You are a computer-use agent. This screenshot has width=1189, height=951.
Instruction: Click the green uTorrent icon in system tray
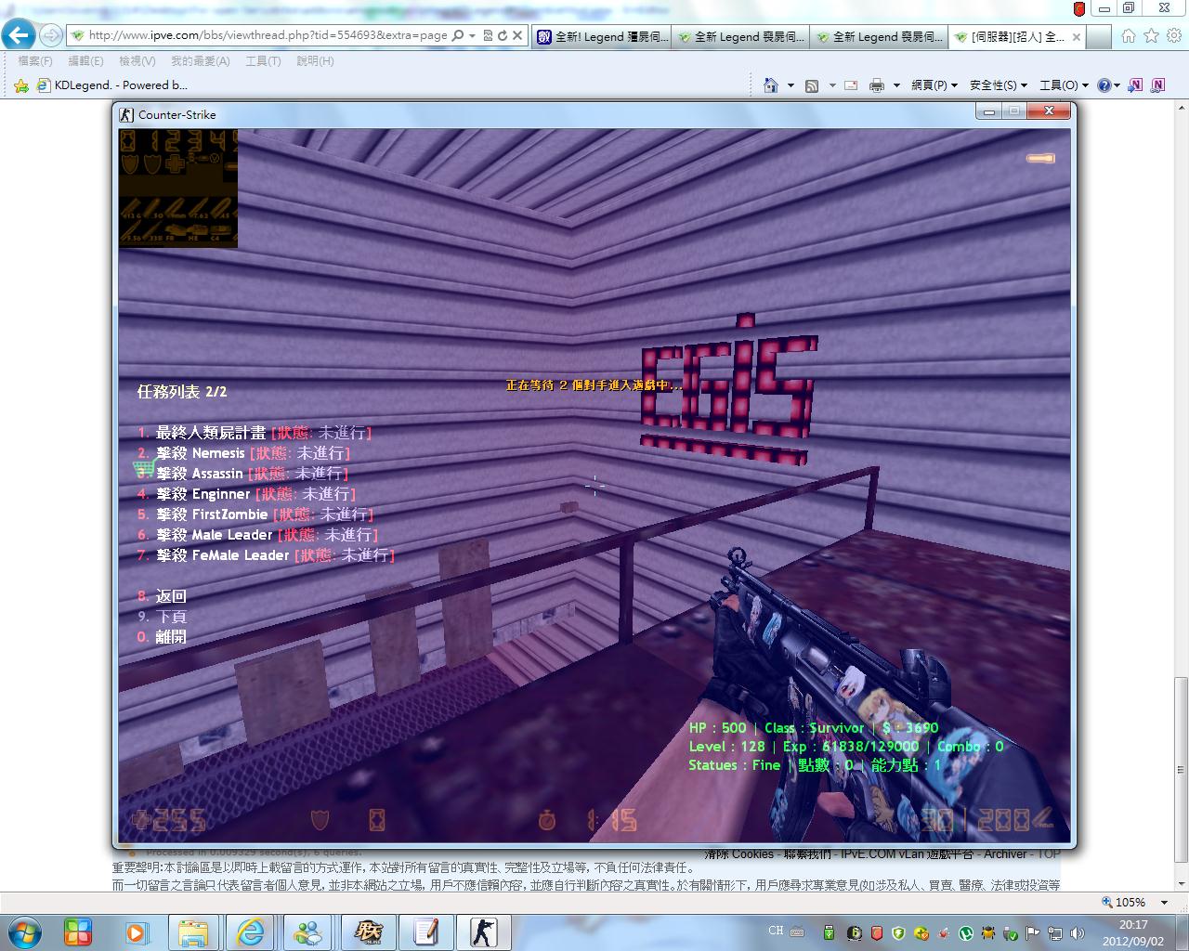pos(966,932)
